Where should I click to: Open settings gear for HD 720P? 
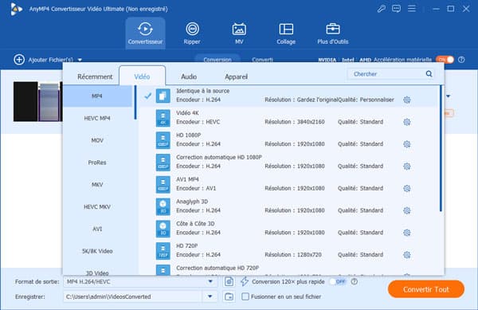(406, 255)
